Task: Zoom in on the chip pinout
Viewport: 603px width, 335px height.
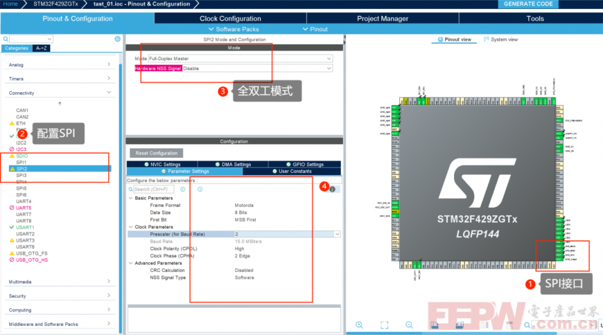Action: pyautogui.click(x=359, y=325)
